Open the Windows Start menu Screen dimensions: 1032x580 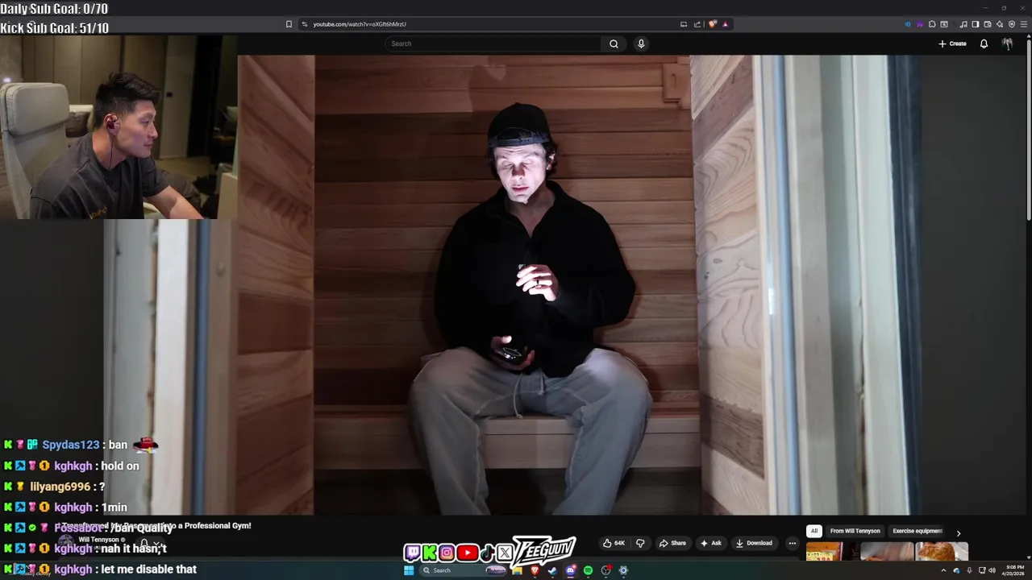point(409,570)
